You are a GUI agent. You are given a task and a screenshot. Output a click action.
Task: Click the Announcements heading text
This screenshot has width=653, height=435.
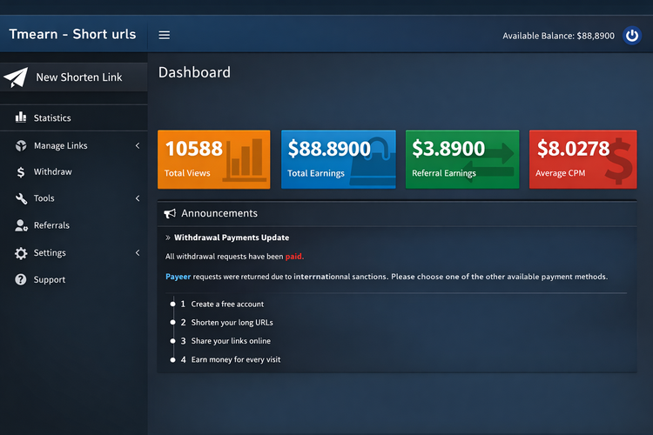[219, 213]
